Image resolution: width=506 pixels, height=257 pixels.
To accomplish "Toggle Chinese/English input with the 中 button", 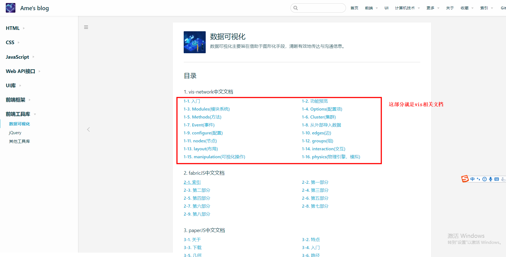I will 472,179.
